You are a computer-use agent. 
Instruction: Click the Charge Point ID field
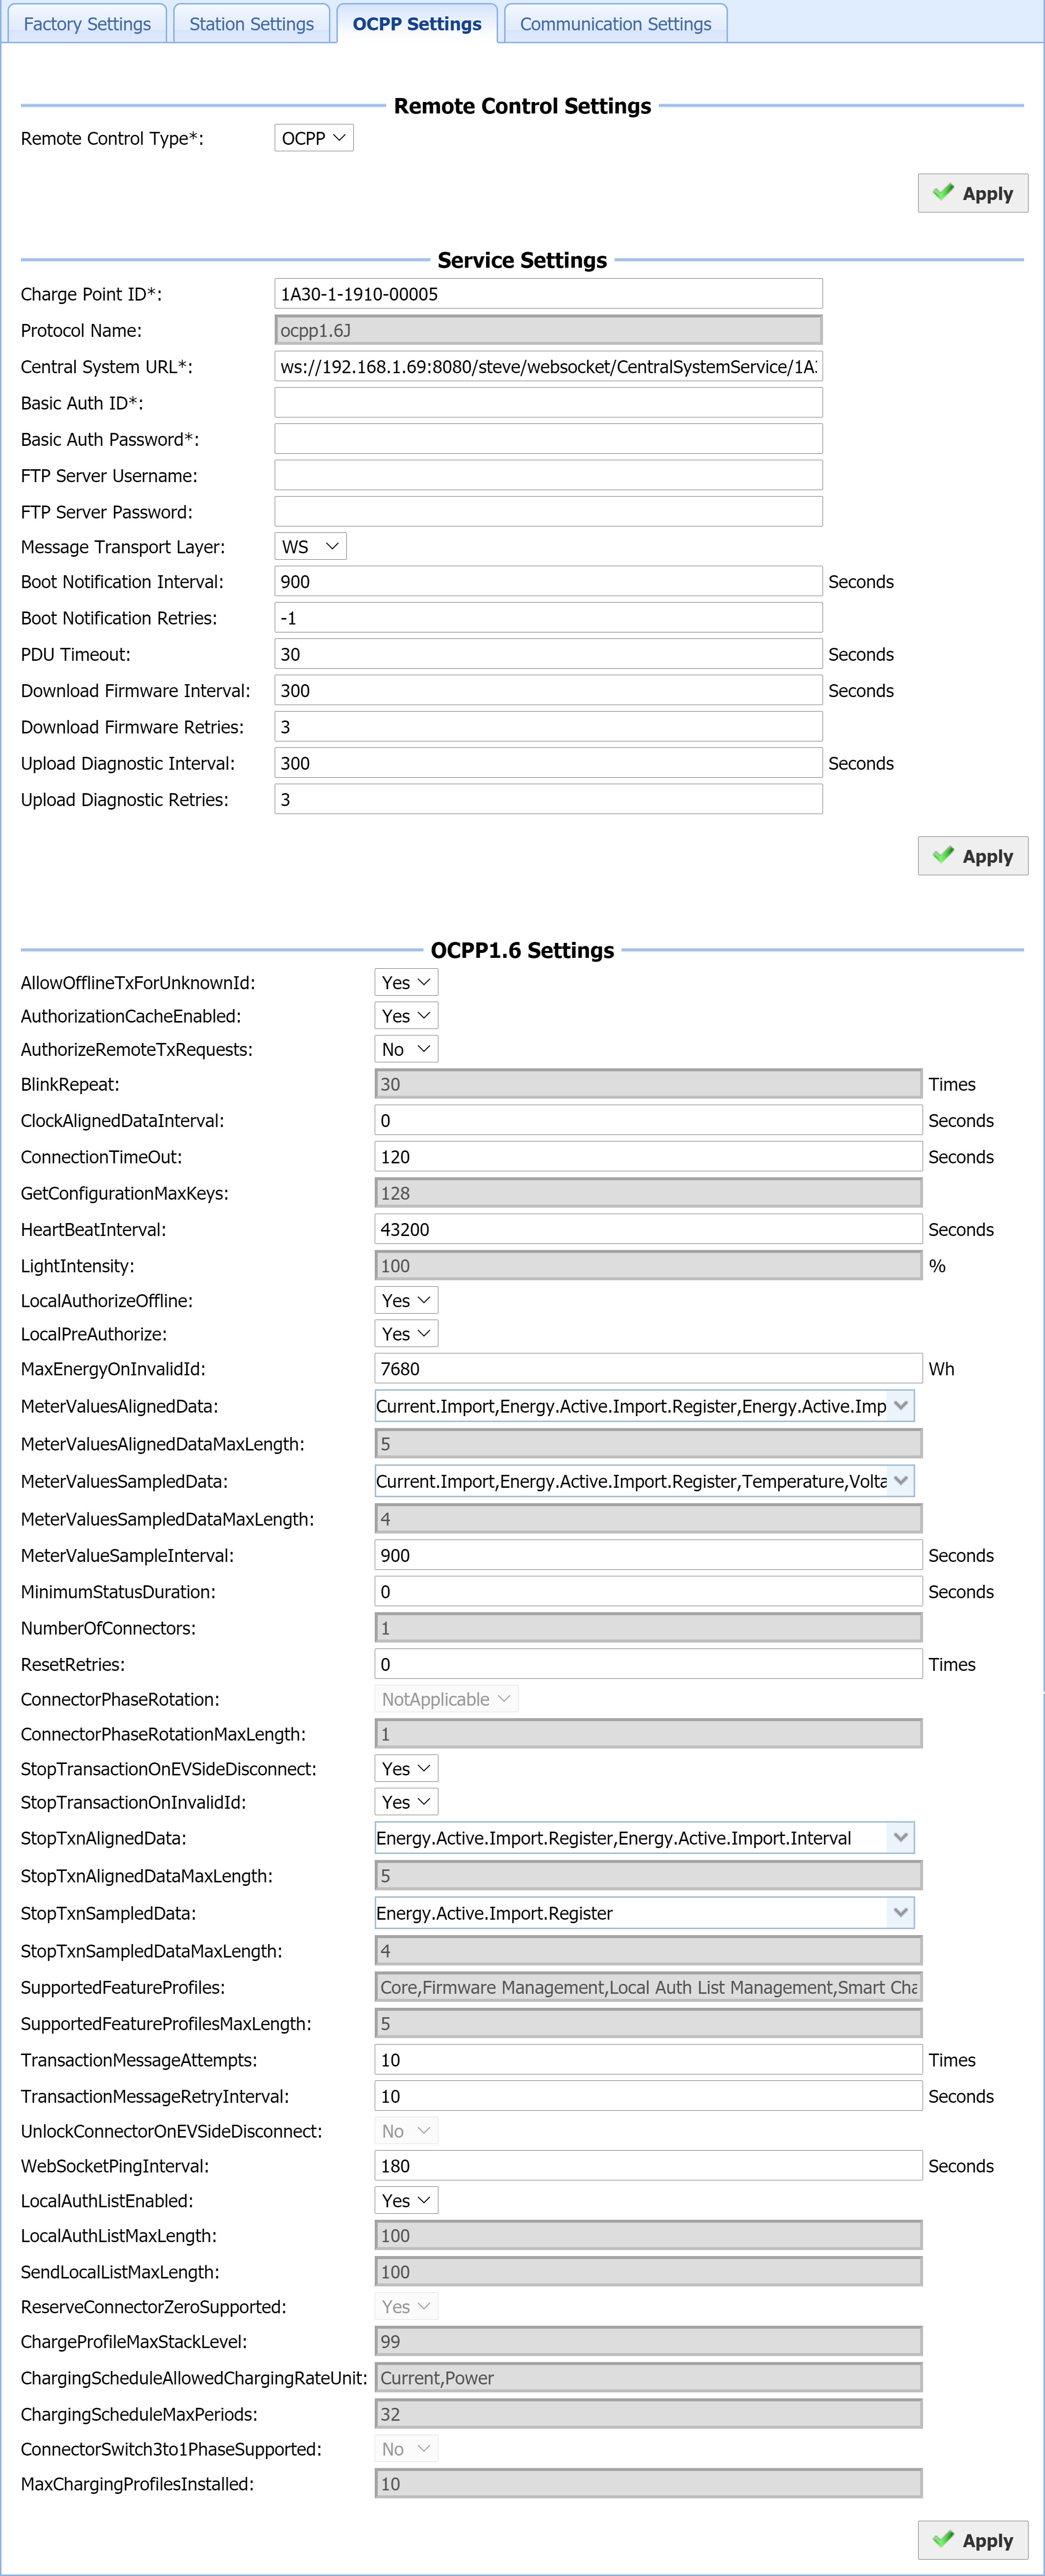548,294
